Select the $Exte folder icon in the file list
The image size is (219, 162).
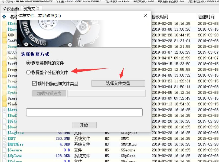[x=5, y=24]
